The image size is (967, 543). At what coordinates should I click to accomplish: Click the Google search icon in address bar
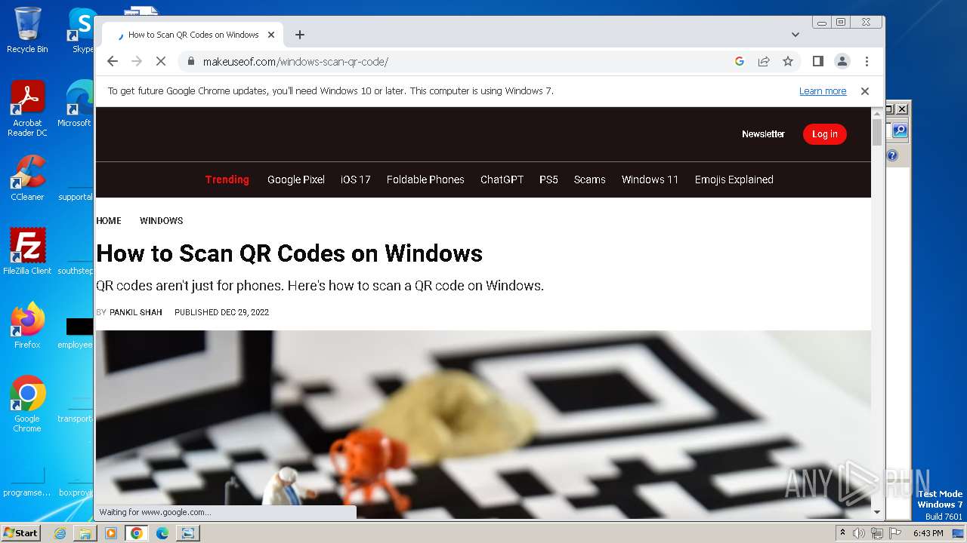pos(740,61)
